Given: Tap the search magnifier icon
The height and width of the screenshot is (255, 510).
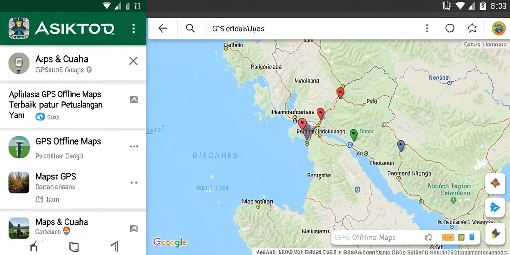Looking at the screenshot, I should click(190, 28).
